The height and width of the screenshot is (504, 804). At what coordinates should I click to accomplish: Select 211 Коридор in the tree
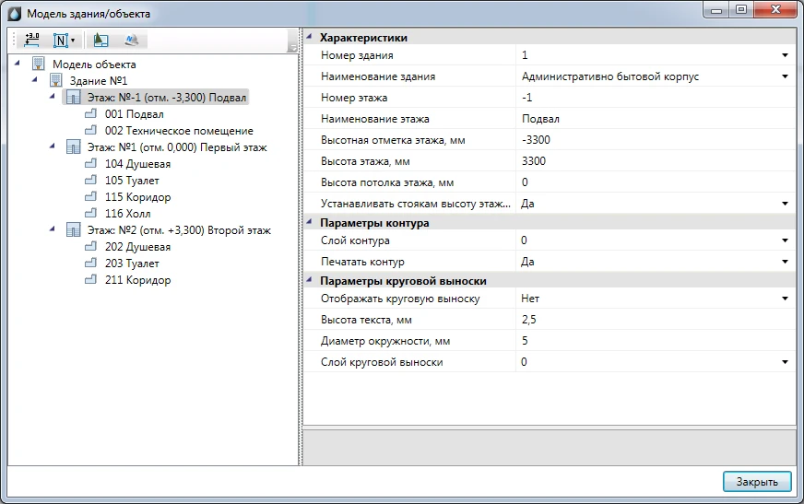pos(137,280)
